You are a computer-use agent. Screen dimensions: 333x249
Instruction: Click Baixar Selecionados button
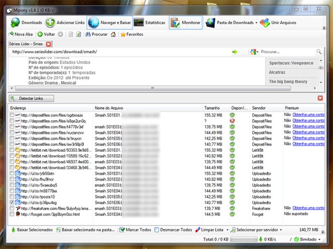[x=32, y=230]
